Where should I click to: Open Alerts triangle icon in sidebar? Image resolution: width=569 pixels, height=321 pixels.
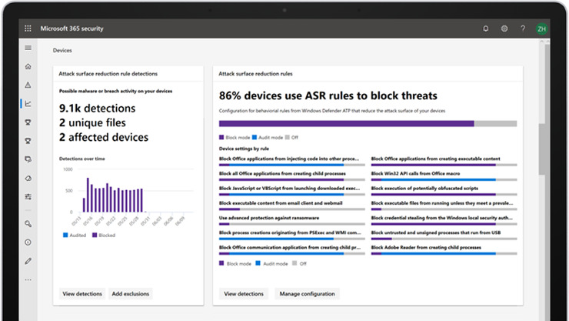coord(28,85)
